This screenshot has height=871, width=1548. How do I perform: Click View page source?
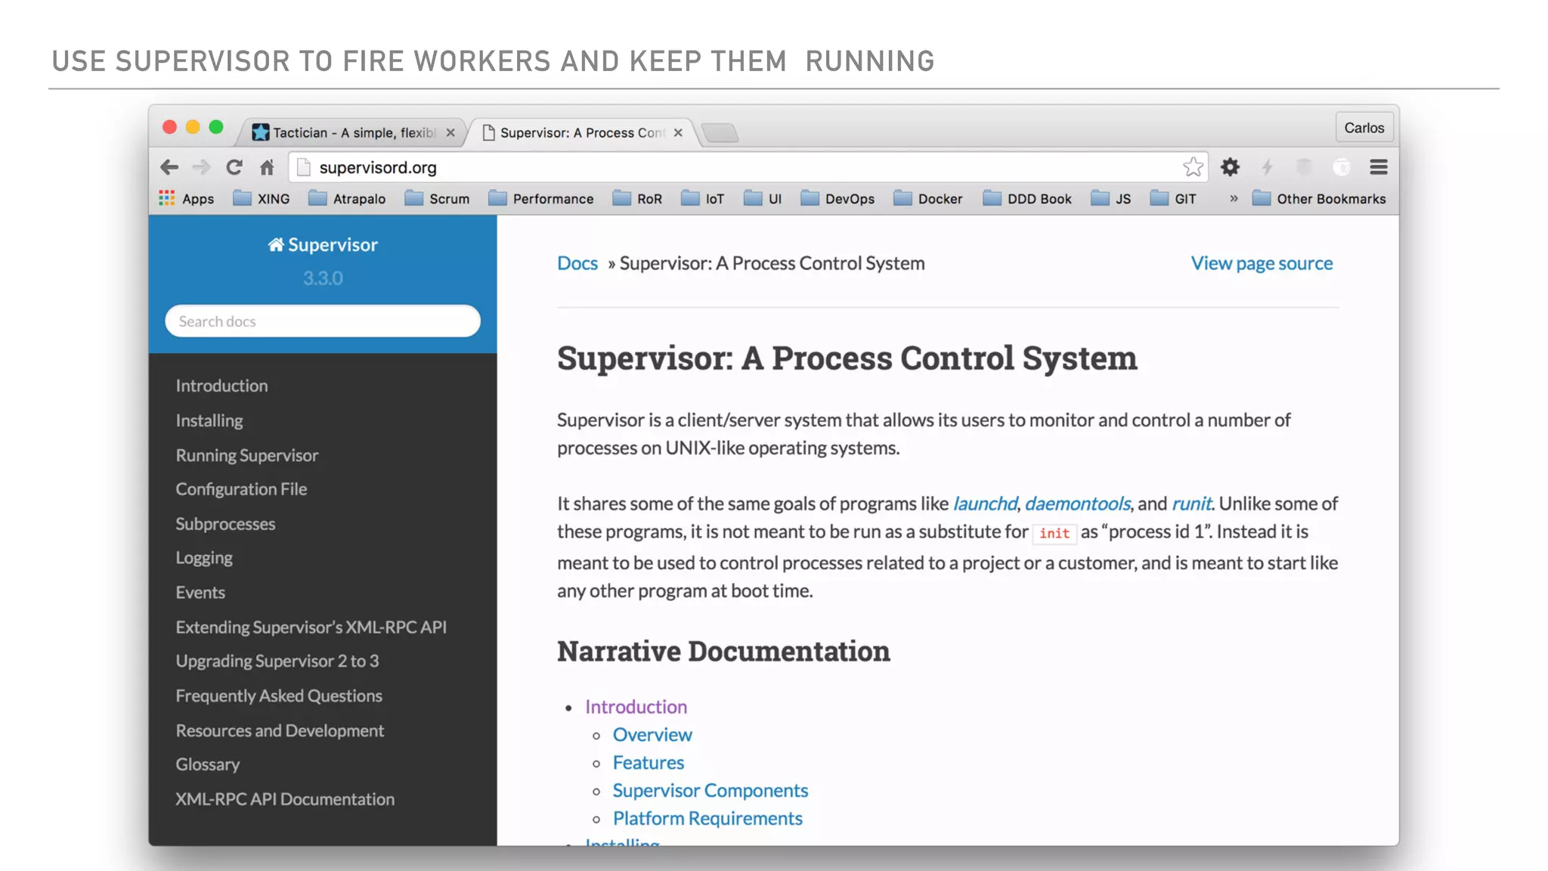pos(1262,263)
